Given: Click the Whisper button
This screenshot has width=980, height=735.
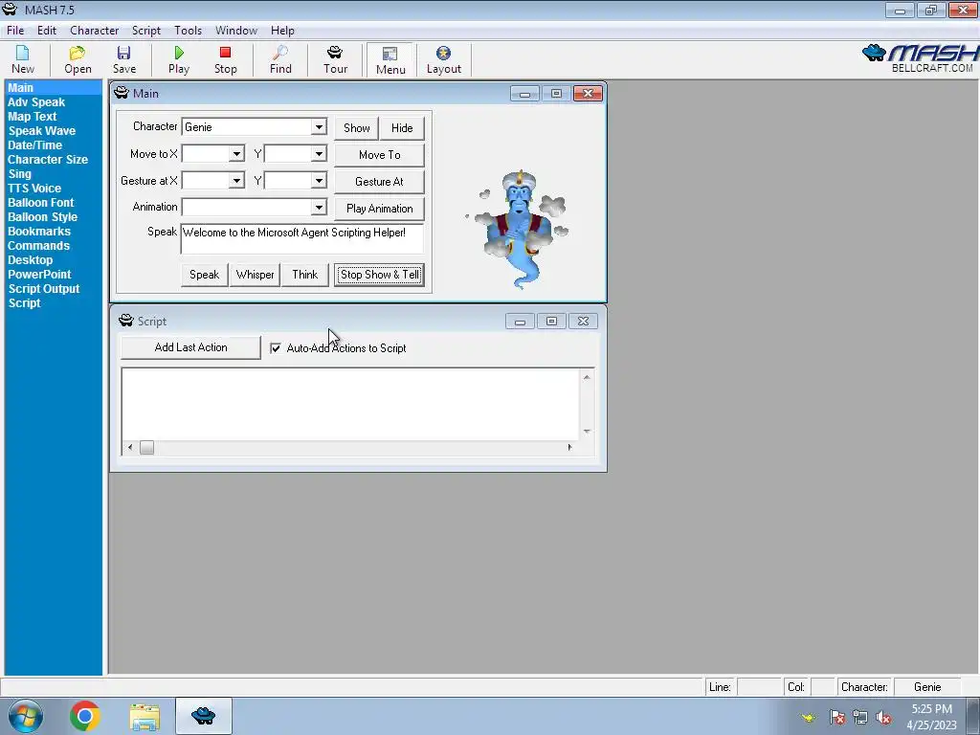Looking at the screenshot, I should tap(255, 275).
